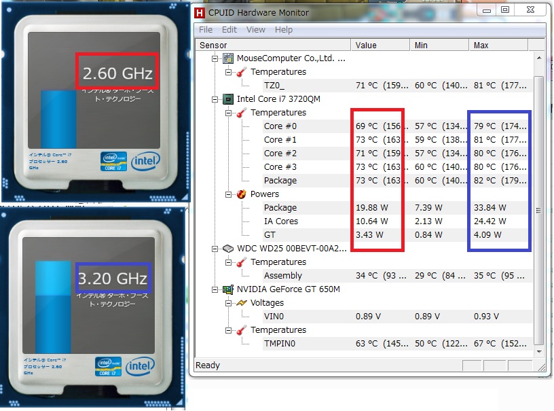Click thermometer icon under MouseComputer
Screen dimensions: 554x411
pos(242,72)
